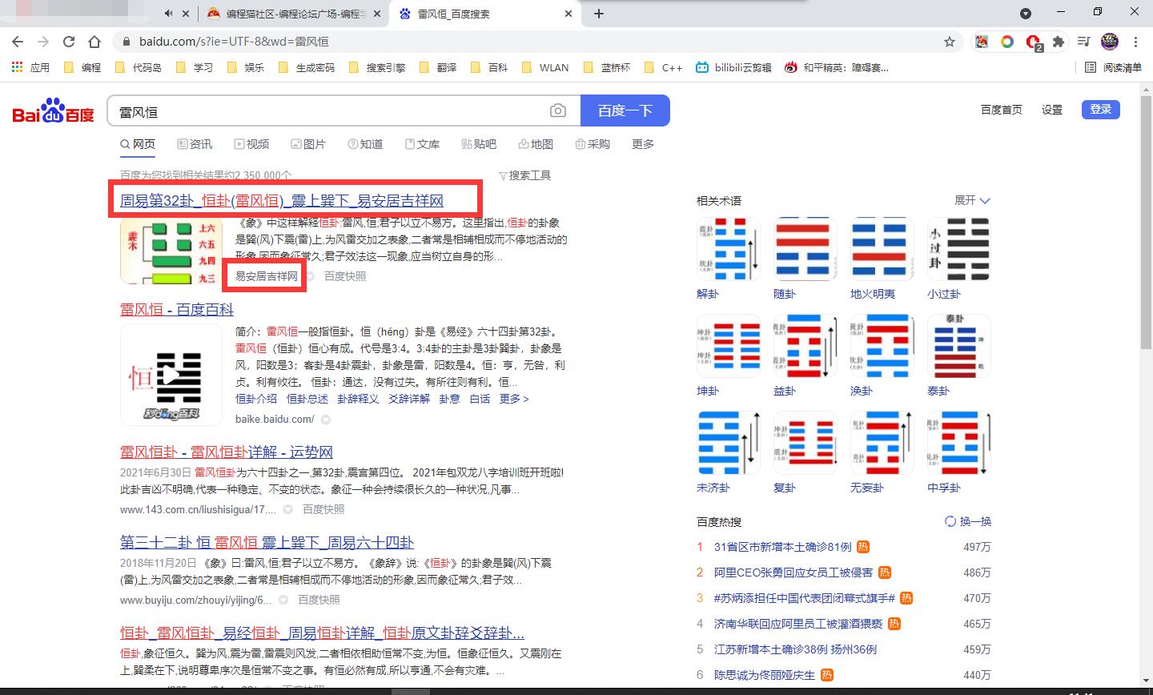Open the 设置 settings link

click(x=1052, y=110)
